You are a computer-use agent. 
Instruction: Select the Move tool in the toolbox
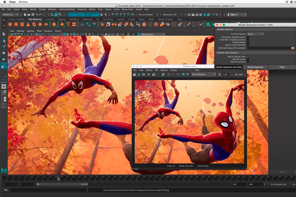4,53
